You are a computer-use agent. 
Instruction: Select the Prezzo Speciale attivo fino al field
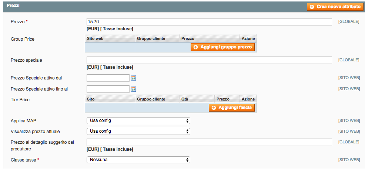click(107, 89)
